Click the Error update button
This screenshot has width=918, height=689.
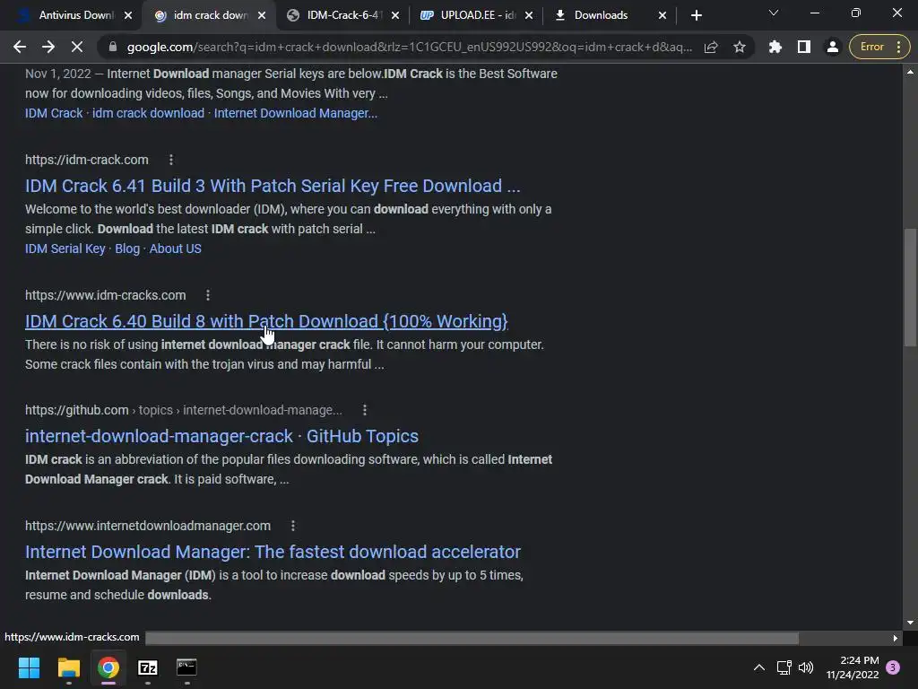coord(879,47)
